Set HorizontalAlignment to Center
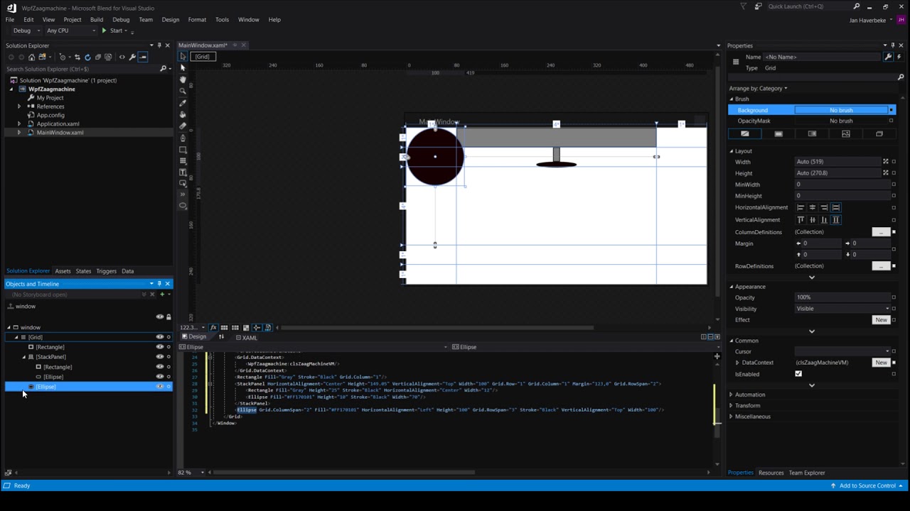 coord(813,207)
